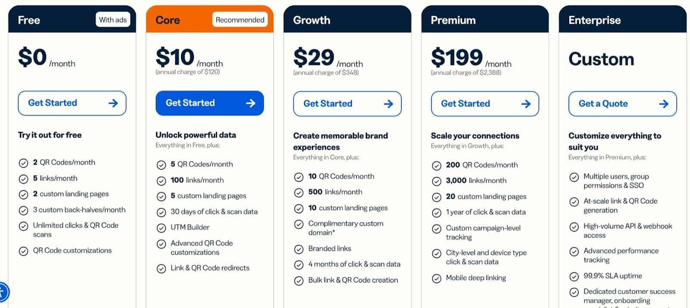This screenshot has height=308, width=690.
Task: Click the With ads badge
Action: click(x=113, y=20)
